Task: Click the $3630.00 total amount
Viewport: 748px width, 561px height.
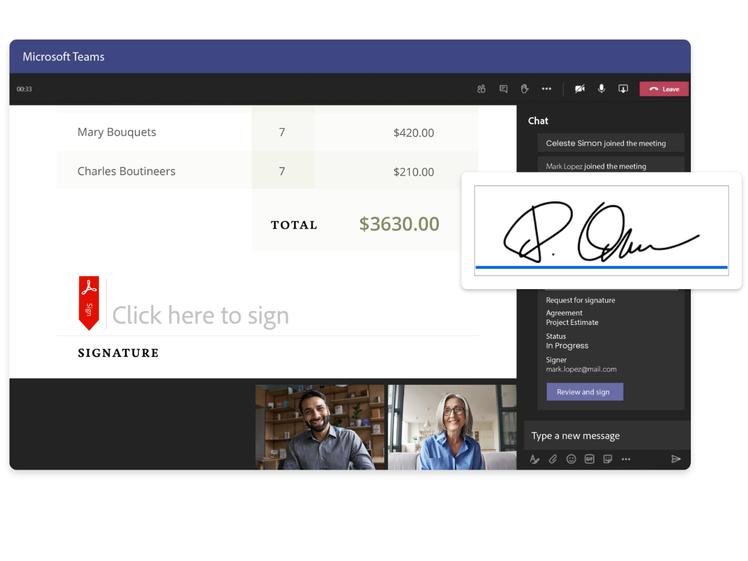Action: tap(399, 224)
